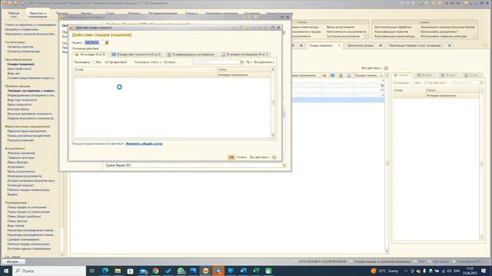Expand open-windows tab list arrow
Viewport: 492px width, 276px height.
point(486,46)
